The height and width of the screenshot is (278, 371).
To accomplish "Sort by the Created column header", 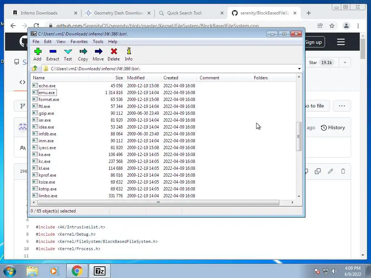I will [x=179, y=78].
